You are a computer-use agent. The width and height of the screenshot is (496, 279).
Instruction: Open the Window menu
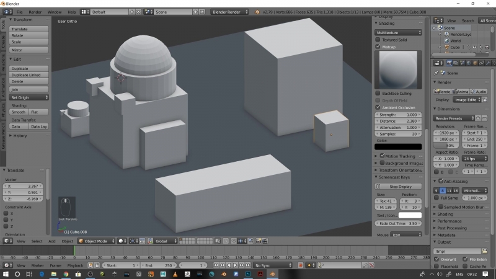point(55,12)
